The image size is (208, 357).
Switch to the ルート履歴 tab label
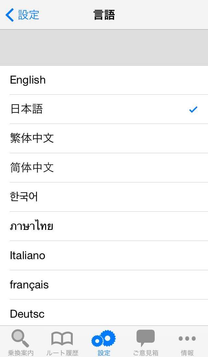(x=62, y=352)
